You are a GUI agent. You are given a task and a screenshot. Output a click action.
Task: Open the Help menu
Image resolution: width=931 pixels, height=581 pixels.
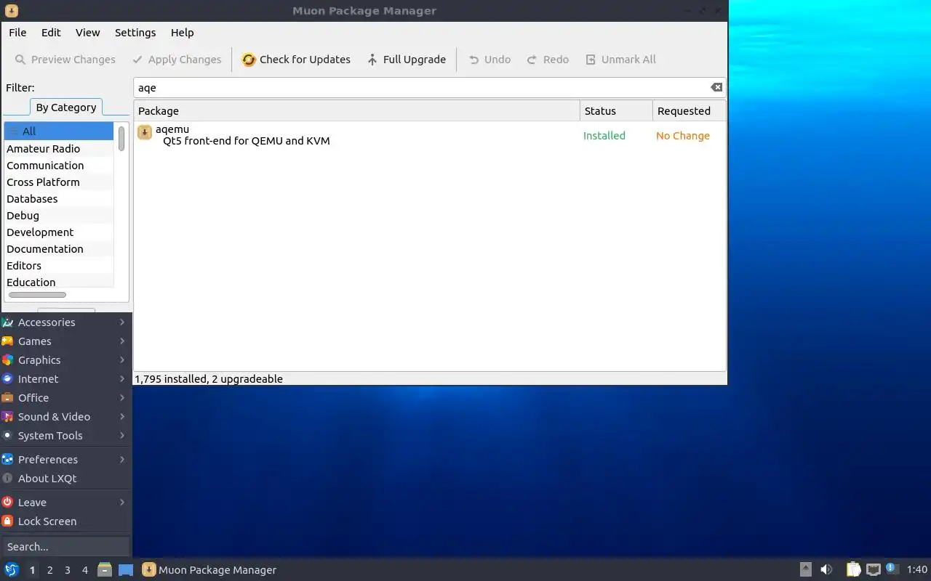click(x=183, y=33)
